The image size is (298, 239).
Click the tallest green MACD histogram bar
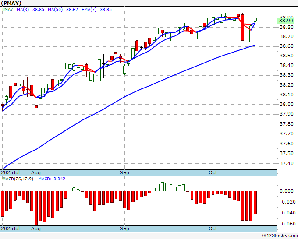162,186
